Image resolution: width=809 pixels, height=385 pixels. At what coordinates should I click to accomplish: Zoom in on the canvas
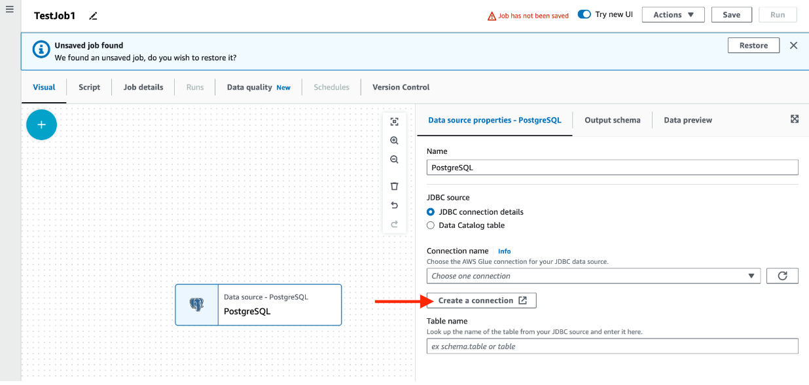(x=394, y=141)
